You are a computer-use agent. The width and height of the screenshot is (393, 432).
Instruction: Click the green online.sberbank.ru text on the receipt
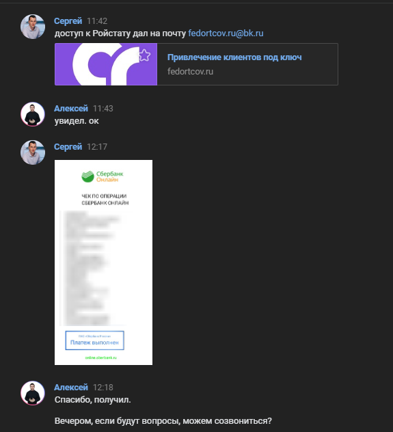pyautogui.click(x=101, y=357)
